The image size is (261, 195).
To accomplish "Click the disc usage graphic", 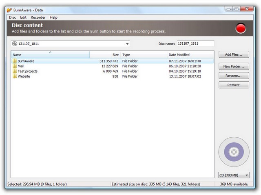I will pyautogui.click(x=234, y=152).
